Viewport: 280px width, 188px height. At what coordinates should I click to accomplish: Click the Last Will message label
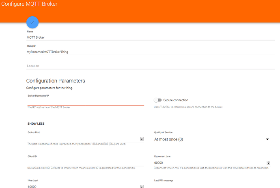pos(164,181)
